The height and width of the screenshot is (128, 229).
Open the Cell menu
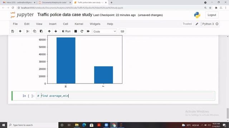pyautogui.click(x=65, y=24)
